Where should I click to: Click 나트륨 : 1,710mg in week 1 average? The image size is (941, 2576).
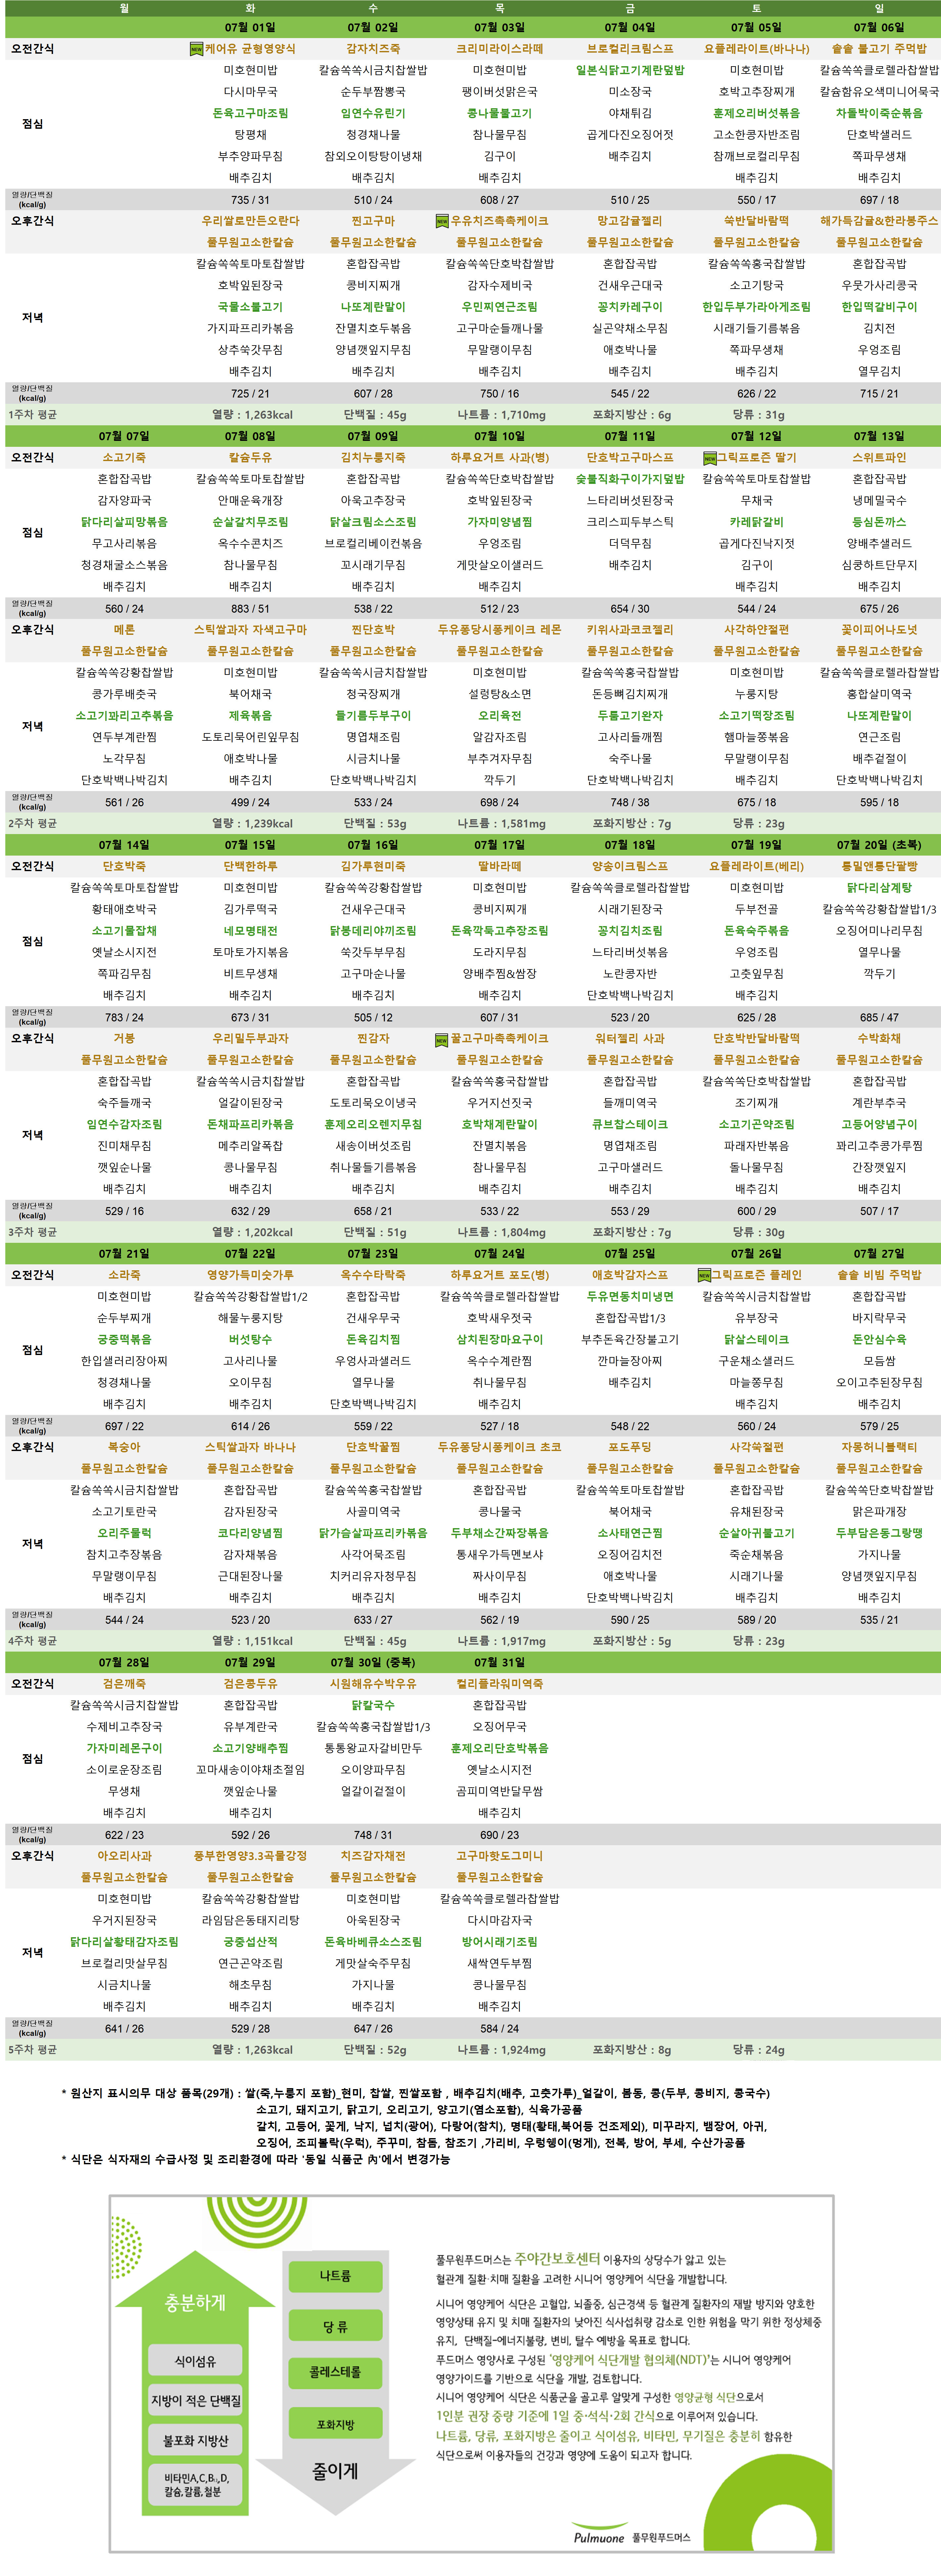[x=501, y=415]
